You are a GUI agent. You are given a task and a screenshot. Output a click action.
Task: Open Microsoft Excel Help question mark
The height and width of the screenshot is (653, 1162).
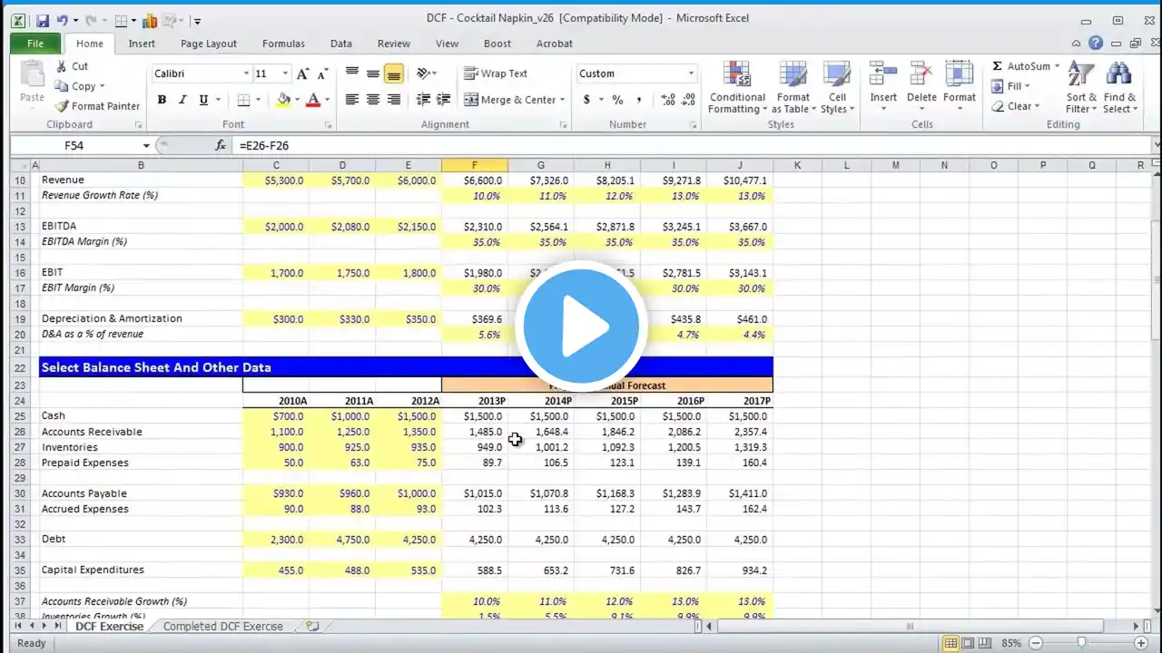coord(1096,43)
